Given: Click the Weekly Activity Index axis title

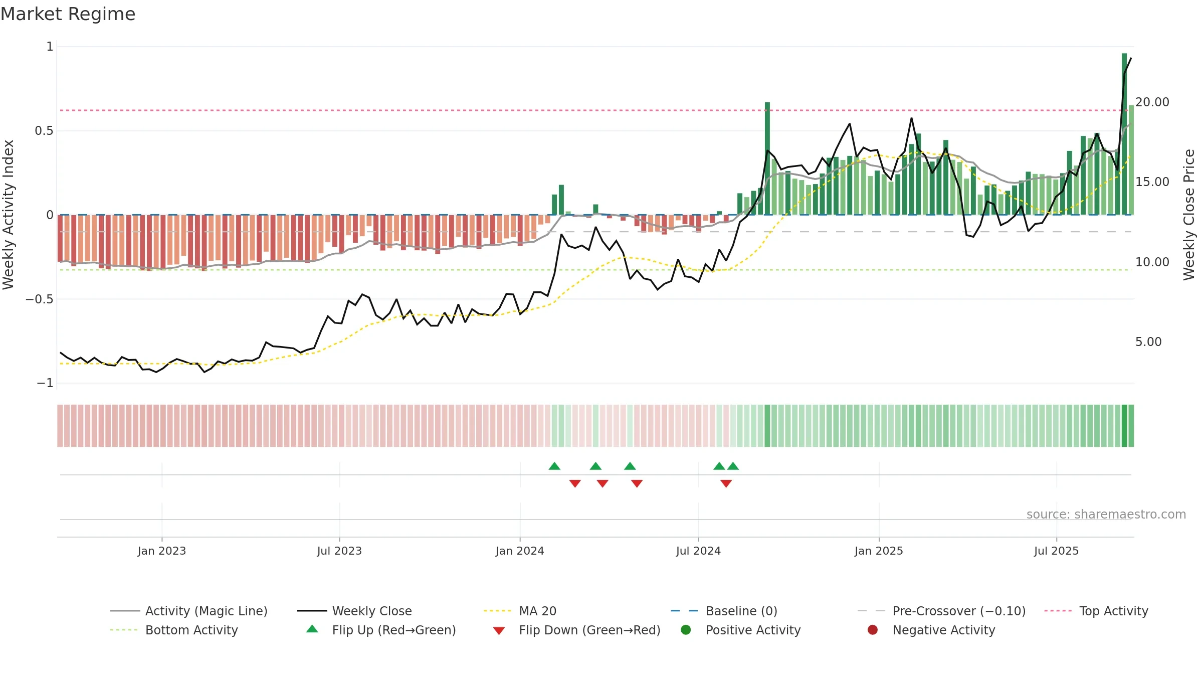Looking at the screenshot, I should (9, 215).
